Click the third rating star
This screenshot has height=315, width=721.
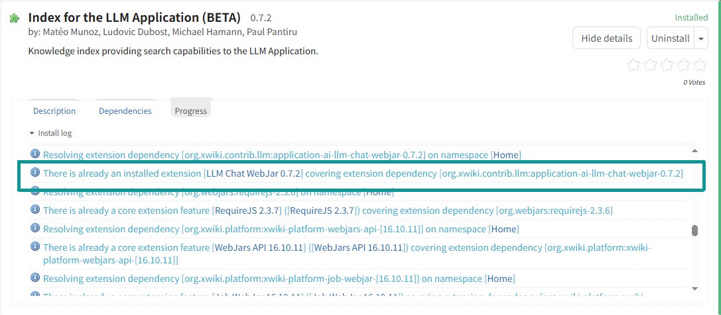point(667,65)
